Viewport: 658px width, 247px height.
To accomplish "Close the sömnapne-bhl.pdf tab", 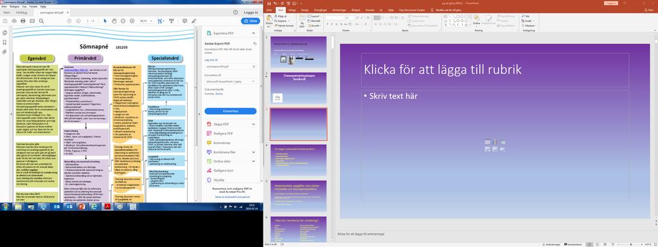I will click(67, 13).
